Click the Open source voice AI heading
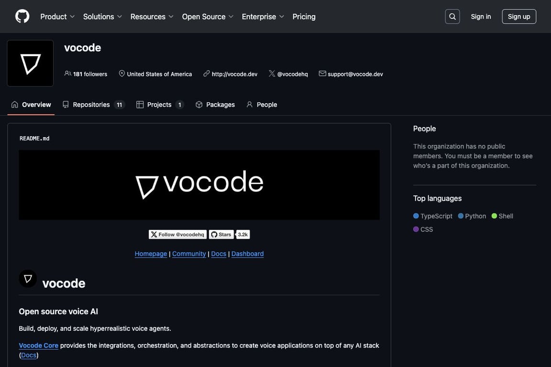The height and width of the screenshot is (367, 551). tap(58, 312)
